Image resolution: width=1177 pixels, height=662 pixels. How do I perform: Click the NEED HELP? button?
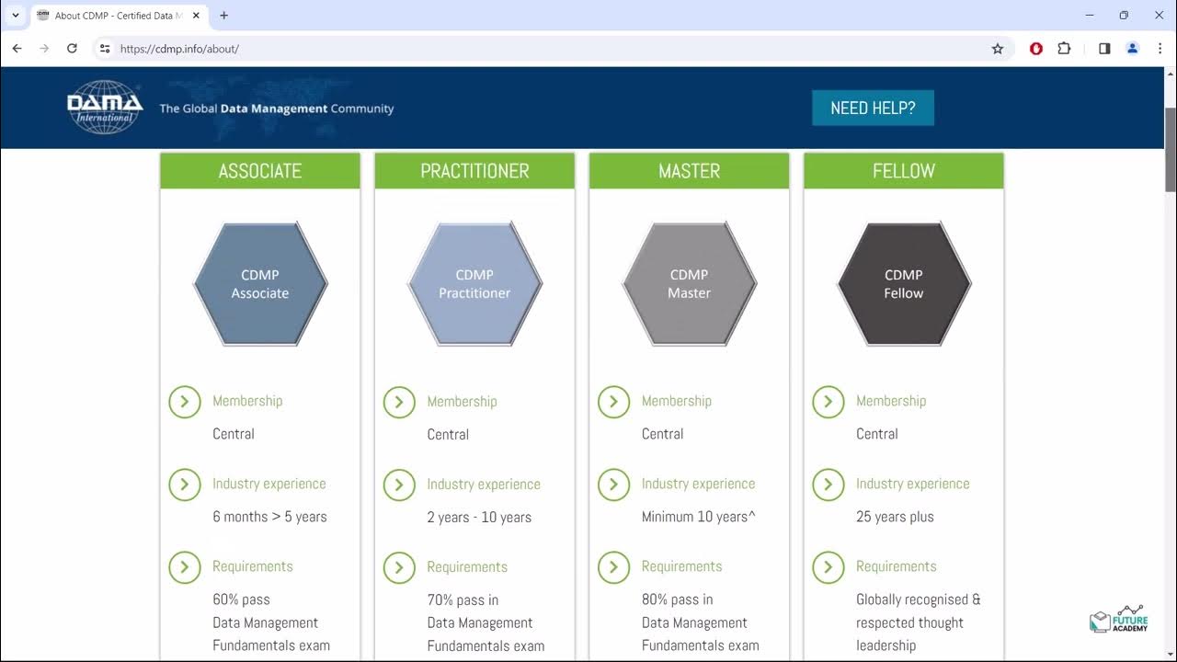pyautogui.click(x=873, y=108)
